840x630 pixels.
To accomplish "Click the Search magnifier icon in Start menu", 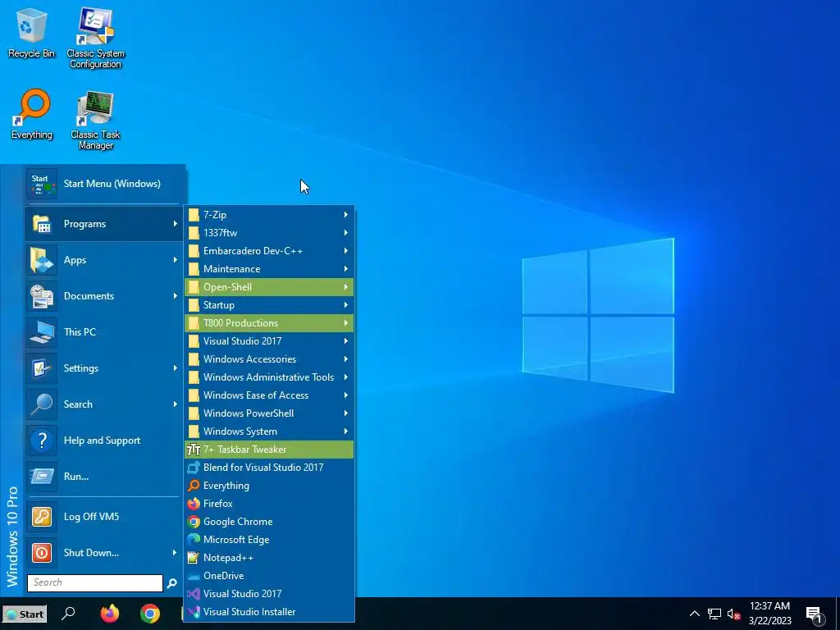I will pyautogui.click(x=42, y=404).
